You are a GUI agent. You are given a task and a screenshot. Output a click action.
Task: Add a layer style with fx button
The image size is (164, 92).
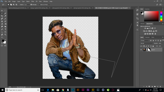(147, 87)
